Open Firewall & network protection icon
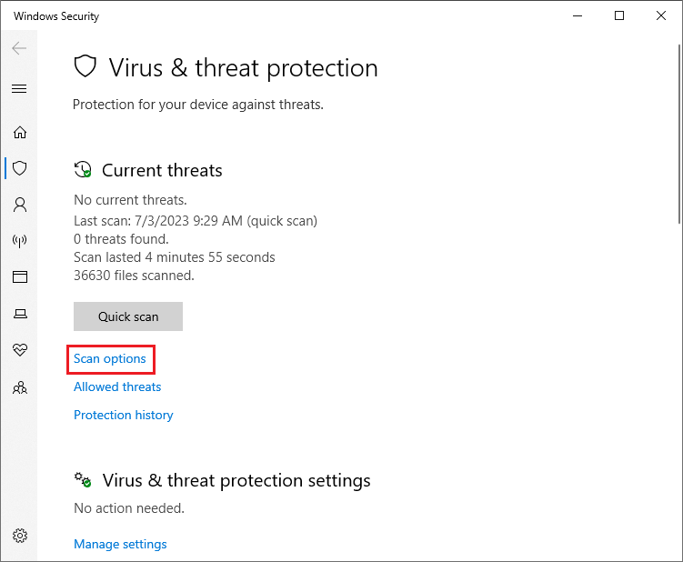This screenshot has height=562, width=683. 20,240
